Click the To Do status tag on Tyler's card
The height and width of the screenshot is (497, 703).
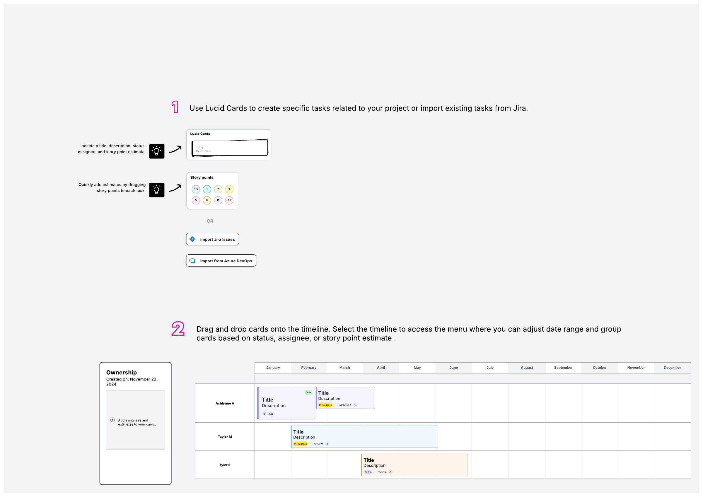pos(368,472)
